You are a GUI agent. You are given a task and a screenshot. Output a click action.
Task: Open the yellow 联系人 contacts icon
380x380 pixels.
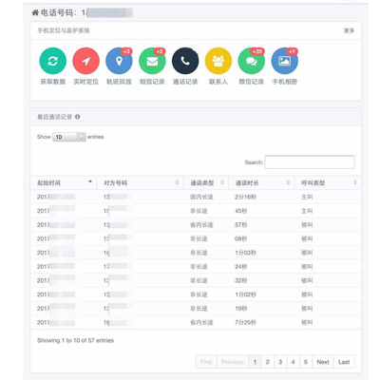218,61
